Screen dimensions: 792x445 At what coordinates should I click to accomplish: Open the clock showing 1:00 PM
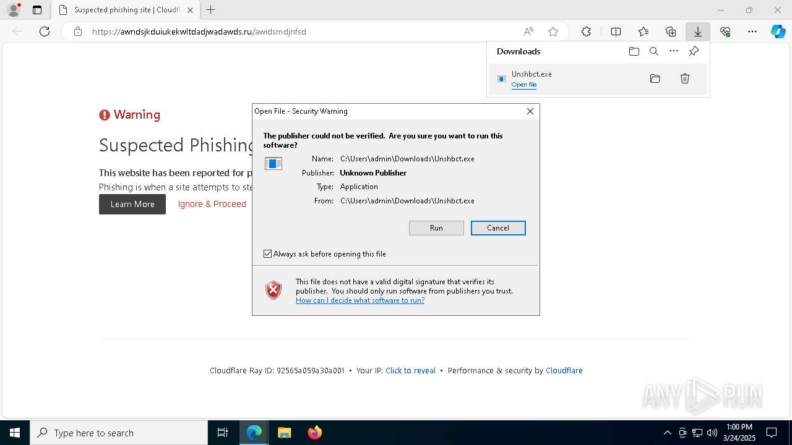(x=739, y=433)
